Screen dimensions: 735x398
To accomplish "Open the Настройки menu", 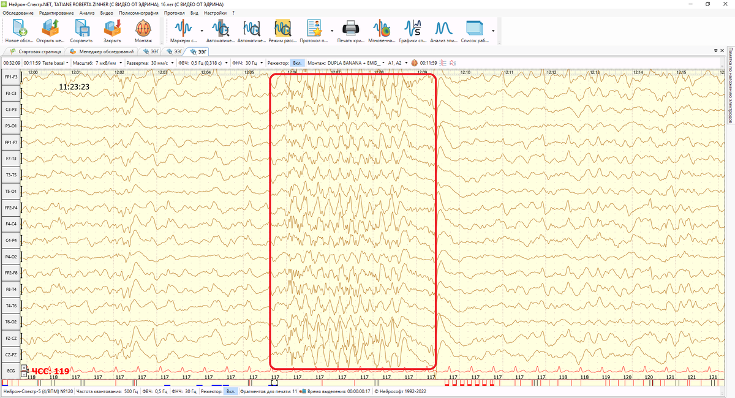I will point(214,13).
